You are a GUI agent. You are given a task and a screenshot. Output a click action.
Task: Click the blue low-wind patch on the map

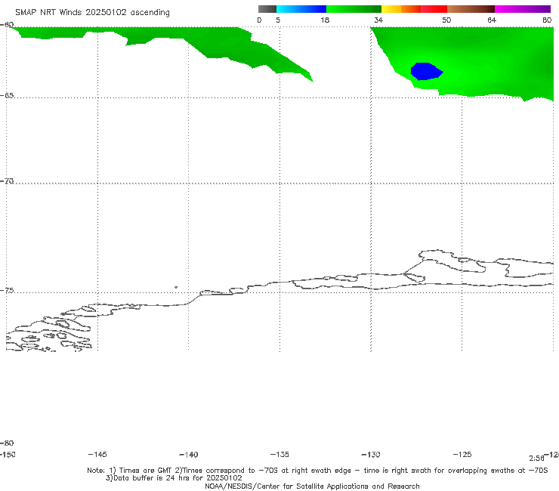(426, 71)
